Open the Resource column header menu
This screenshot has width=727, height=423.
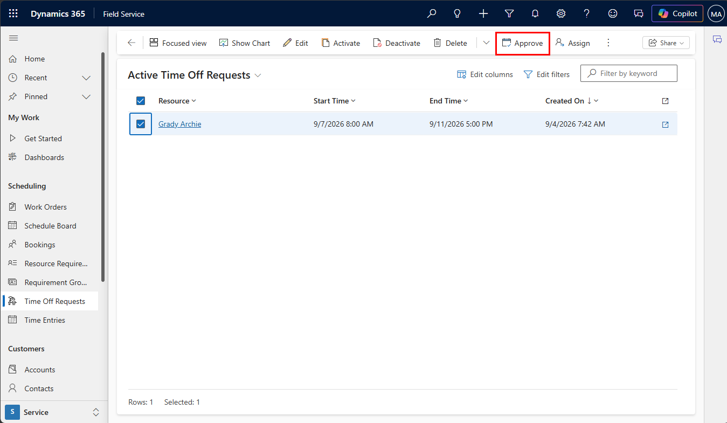[x=177, y=101]
